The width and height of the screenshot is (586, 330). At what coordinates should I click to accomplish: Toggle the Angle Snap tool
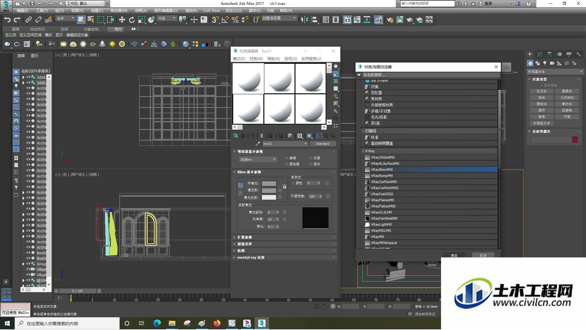click(225, 20)
